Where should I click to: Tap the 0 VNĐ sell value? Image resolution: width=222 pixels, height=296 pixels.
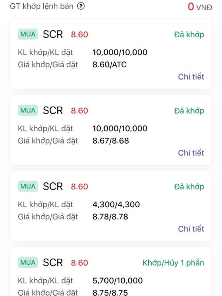(x=200, y=7)
